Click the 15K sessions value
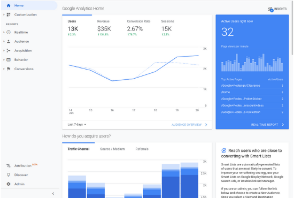Image resolution: width=294 pixels, height=198 pixels. pyautogui.click(x=166, y=29)
